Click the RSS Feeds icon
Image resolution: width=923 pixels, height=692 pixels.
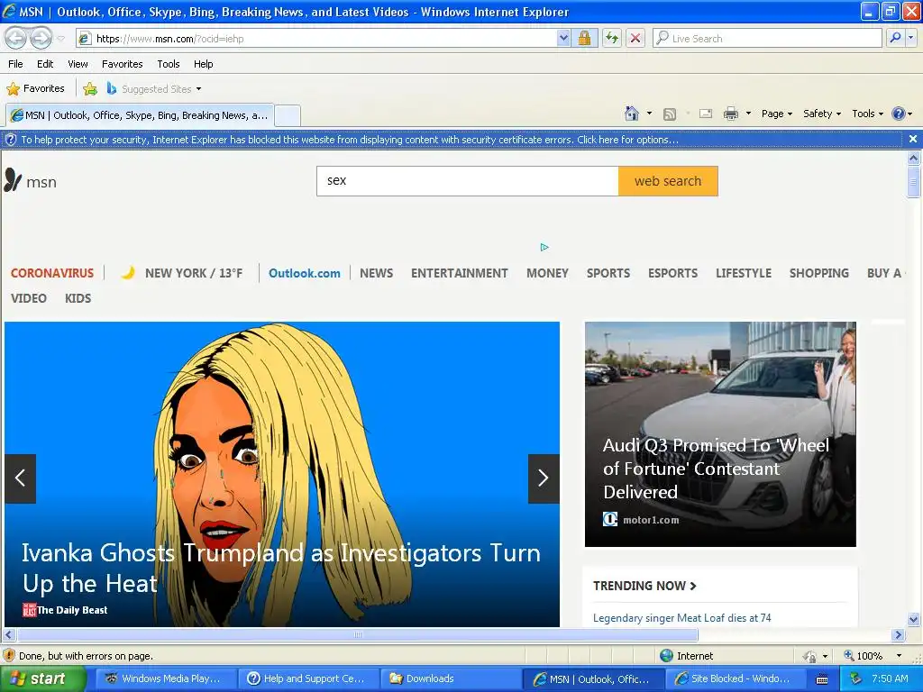(670, 114)
